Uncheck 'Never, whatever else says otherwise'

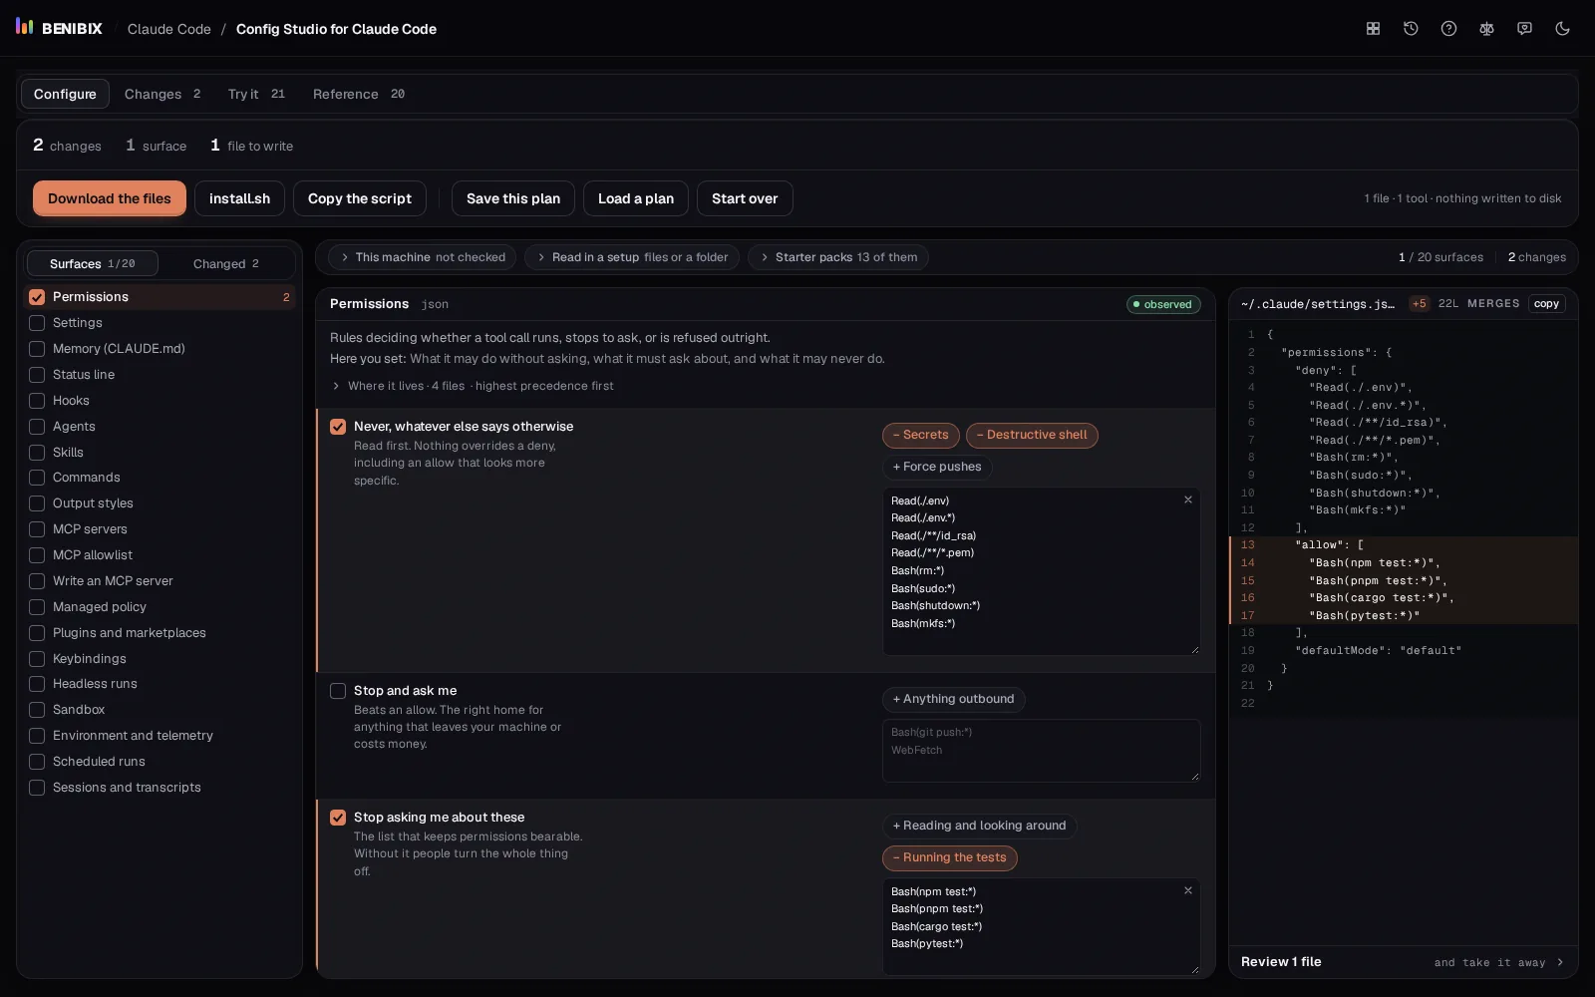338,427
